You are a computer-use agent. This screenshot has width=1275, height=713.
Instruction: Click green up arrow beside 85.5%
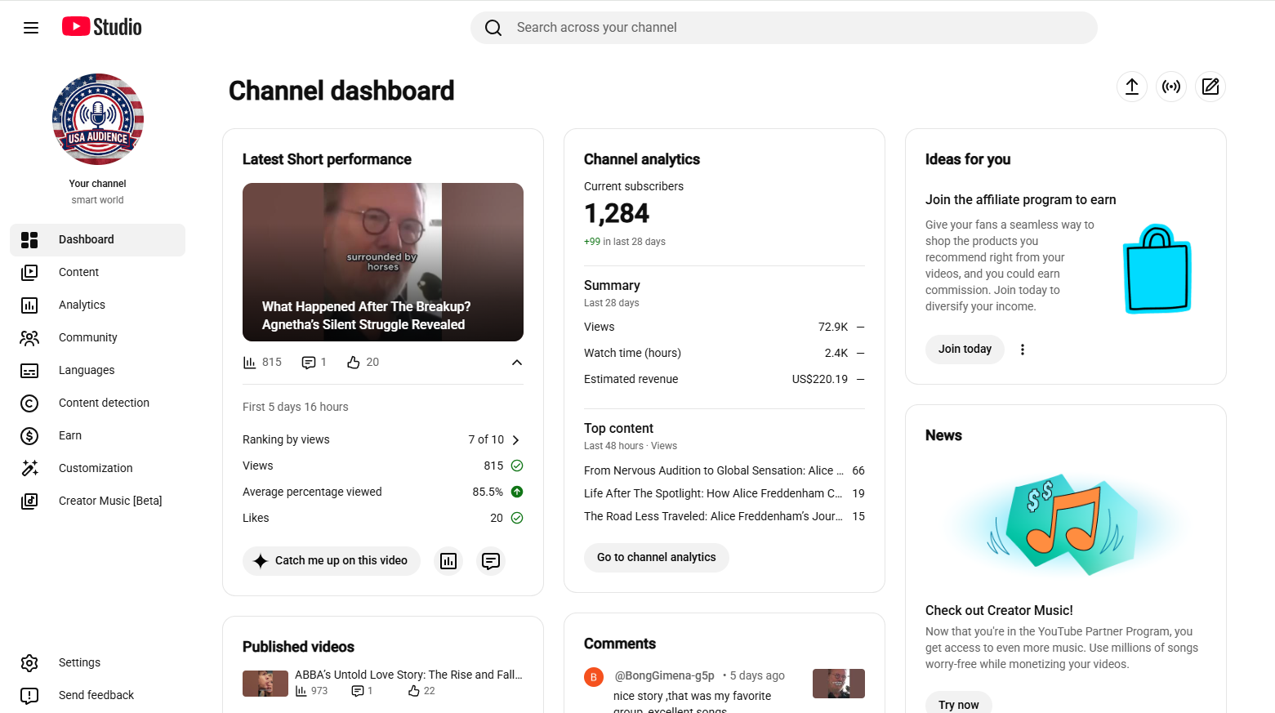(x=517, y=492)
